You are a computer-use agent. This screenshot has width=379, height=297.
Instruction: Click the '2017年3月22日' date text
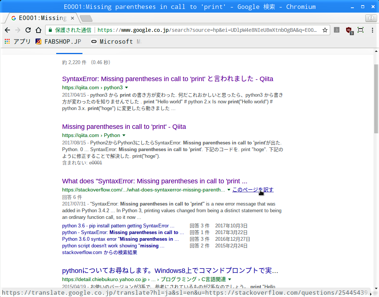tap(231, 232)
